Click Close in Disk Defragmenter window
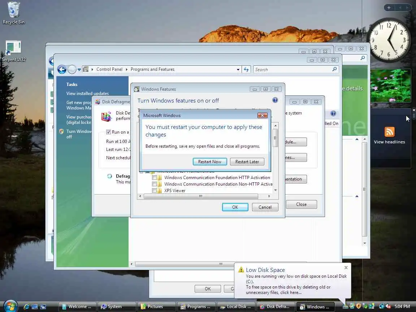416x312 pixels. point(302,204)
